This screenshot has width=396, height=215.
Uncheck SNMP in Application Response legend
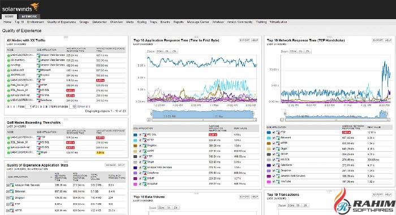coord(140,179)
